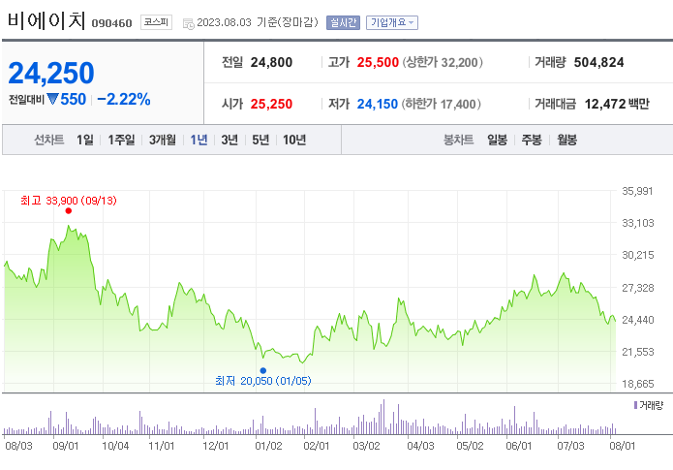This screenshot has width=673, height=470.
Task: Click the calendar icon beside the date
Action: 188,23
